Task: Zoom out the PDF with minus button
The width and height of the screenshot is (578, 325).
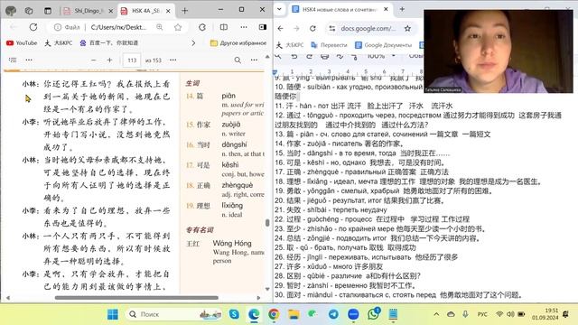Action: click(x=94, y=60)
